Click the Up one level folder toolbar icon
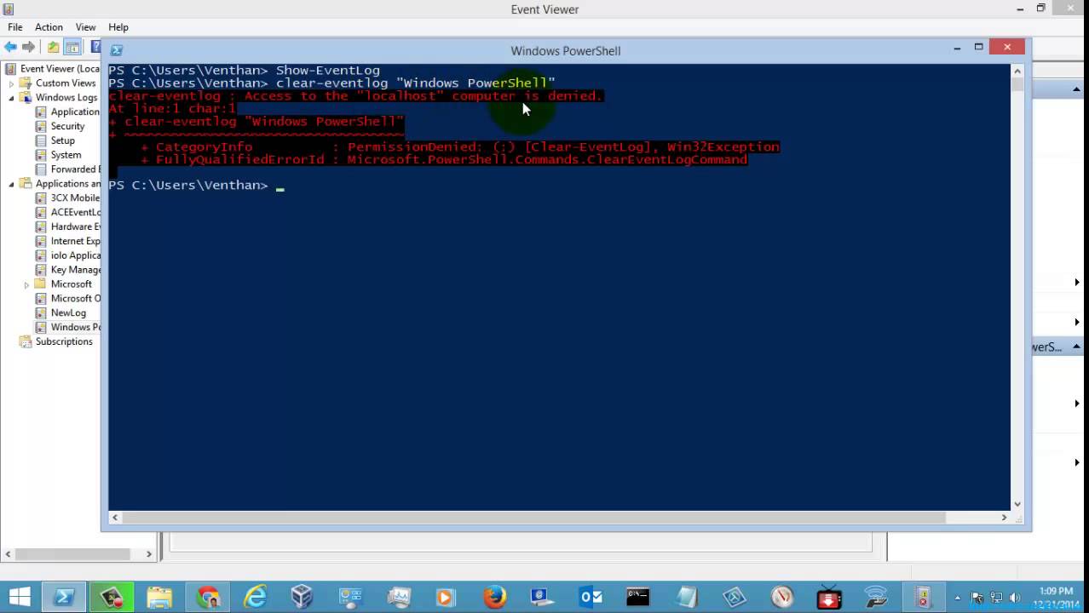This screenshot has height=613, width=1089. [x=53, y=48]
